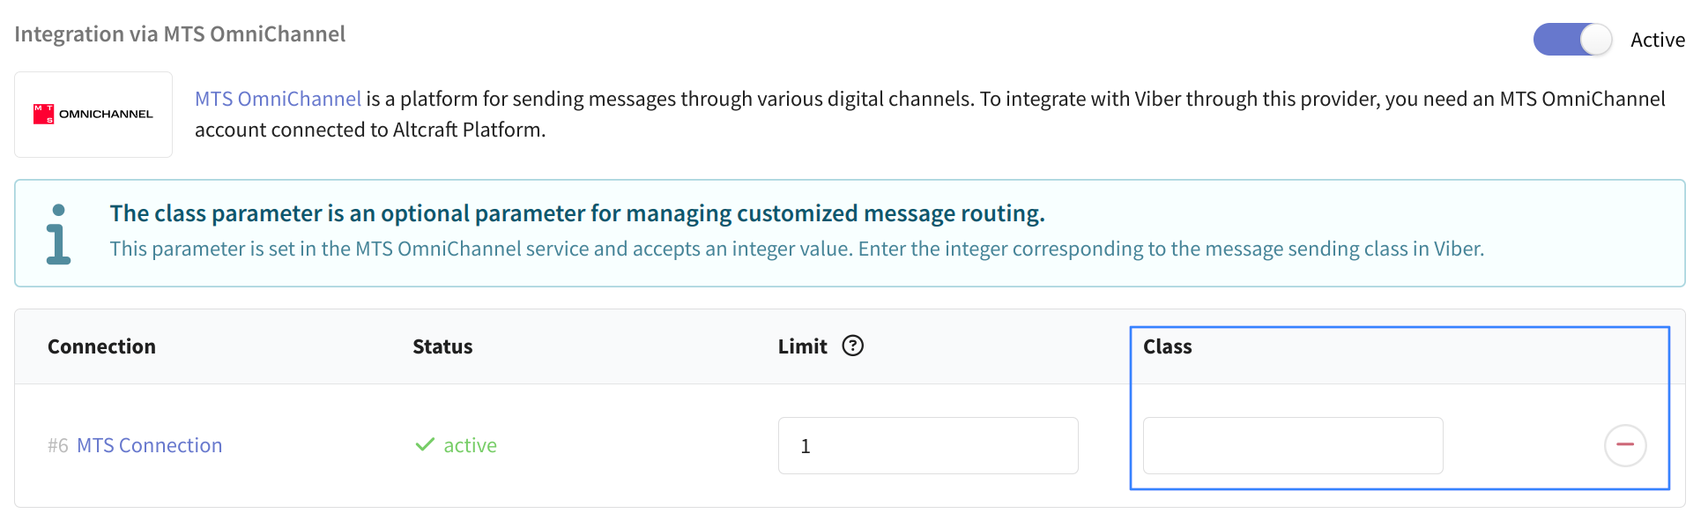Open the MTS OmniChannel link
The height and width of the screenshot is (521, 1708).
pyautogui.click(x=278, y=99)
